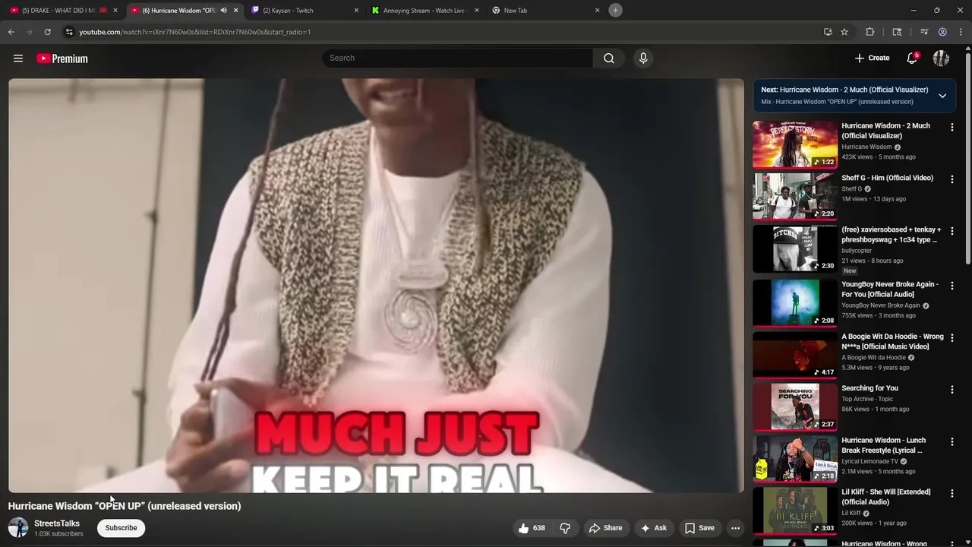The height and width of the screenshot is (547, 972).
Task: Start voice search with microphone icon
Action: (643, 58)
